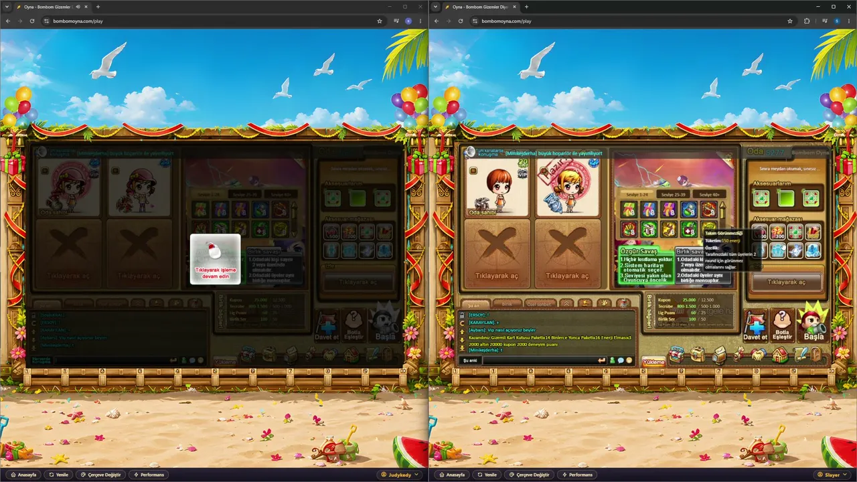
Task: Bookmark the page in left browser window
Action: 380,21
